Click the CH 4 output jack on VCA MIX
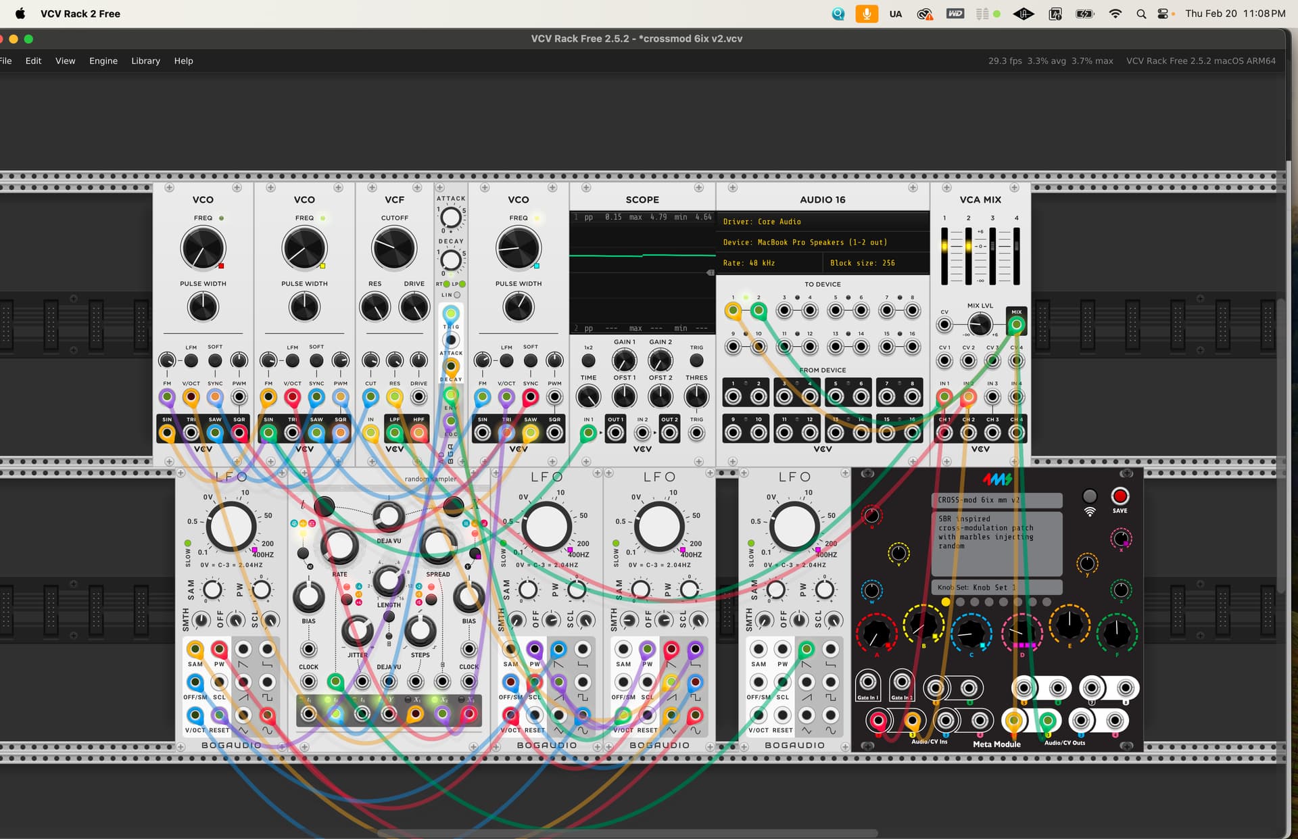Screen dimensions: 1298x839 (1016, 433)
